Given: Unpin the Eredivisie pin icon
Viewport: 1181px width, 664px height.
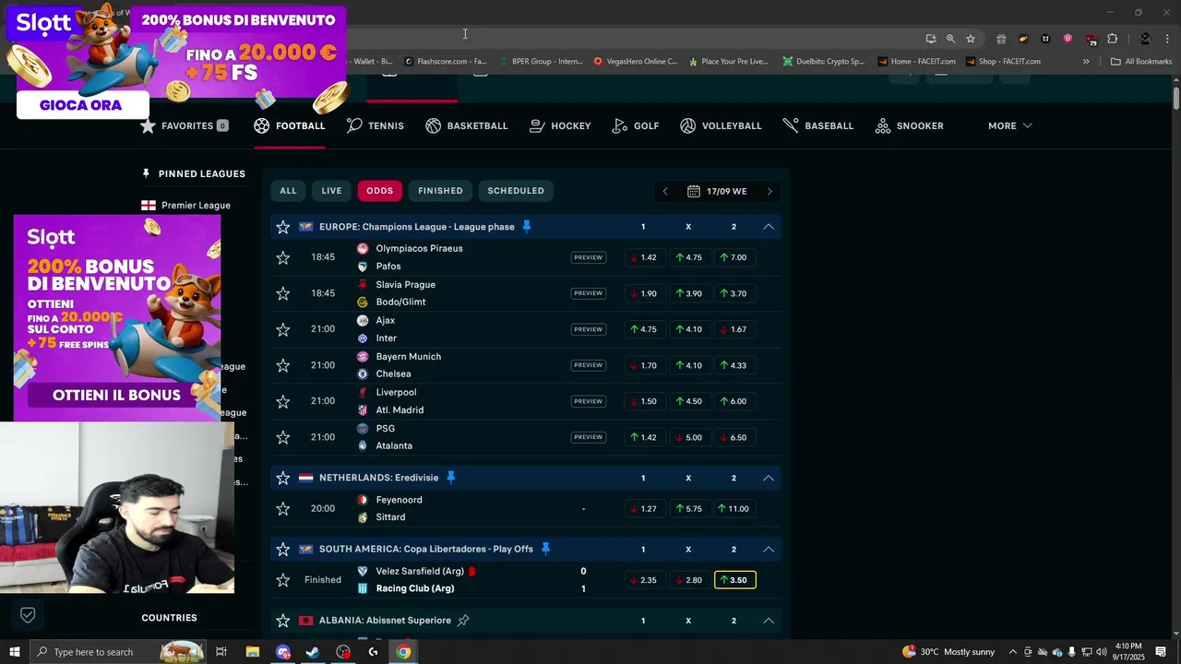Looking at the screenshot, I should [x=451, y=478].
